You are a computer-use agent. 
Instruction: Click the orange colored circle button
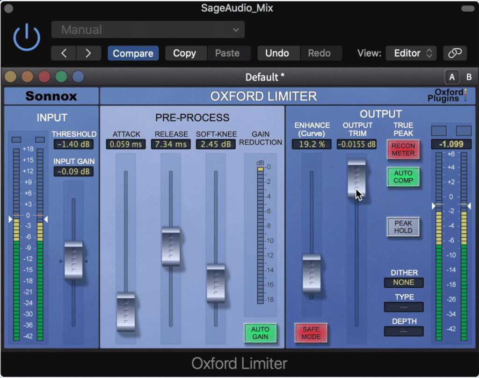27,77
